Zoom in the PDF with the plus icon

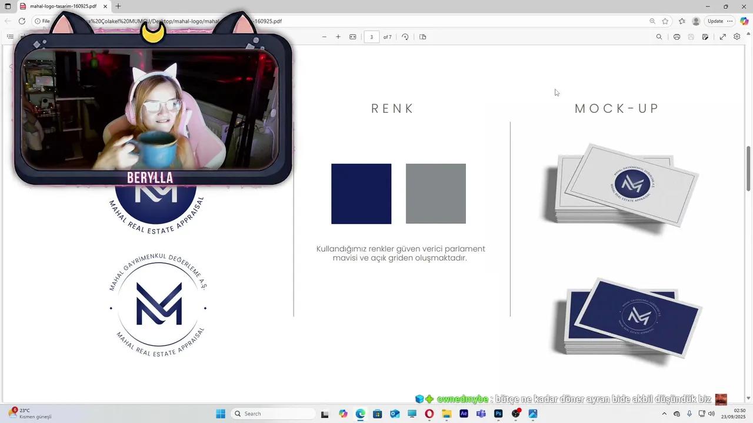338,37
